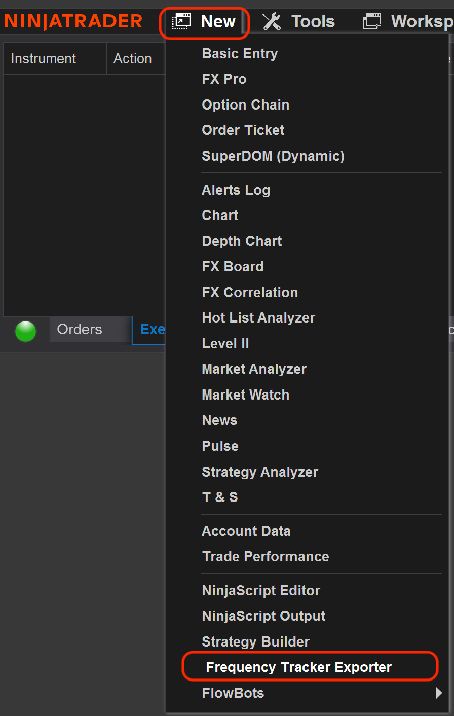This screenshot has width=454, height=716.
Task: Select Market Watch item
Action: tap(246, 395)
